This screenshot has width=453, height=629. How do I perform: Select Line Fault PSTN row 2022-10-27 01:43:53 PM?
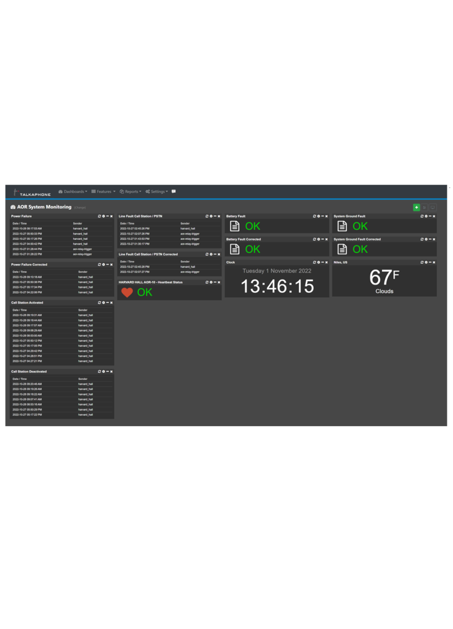pyautogui.click(x=169, y=239)
